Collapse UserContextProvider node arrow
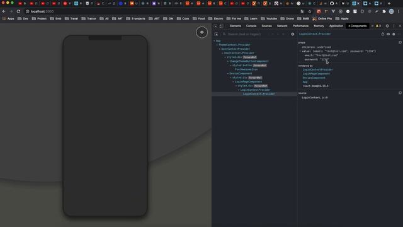 click(x=220, y=49)
